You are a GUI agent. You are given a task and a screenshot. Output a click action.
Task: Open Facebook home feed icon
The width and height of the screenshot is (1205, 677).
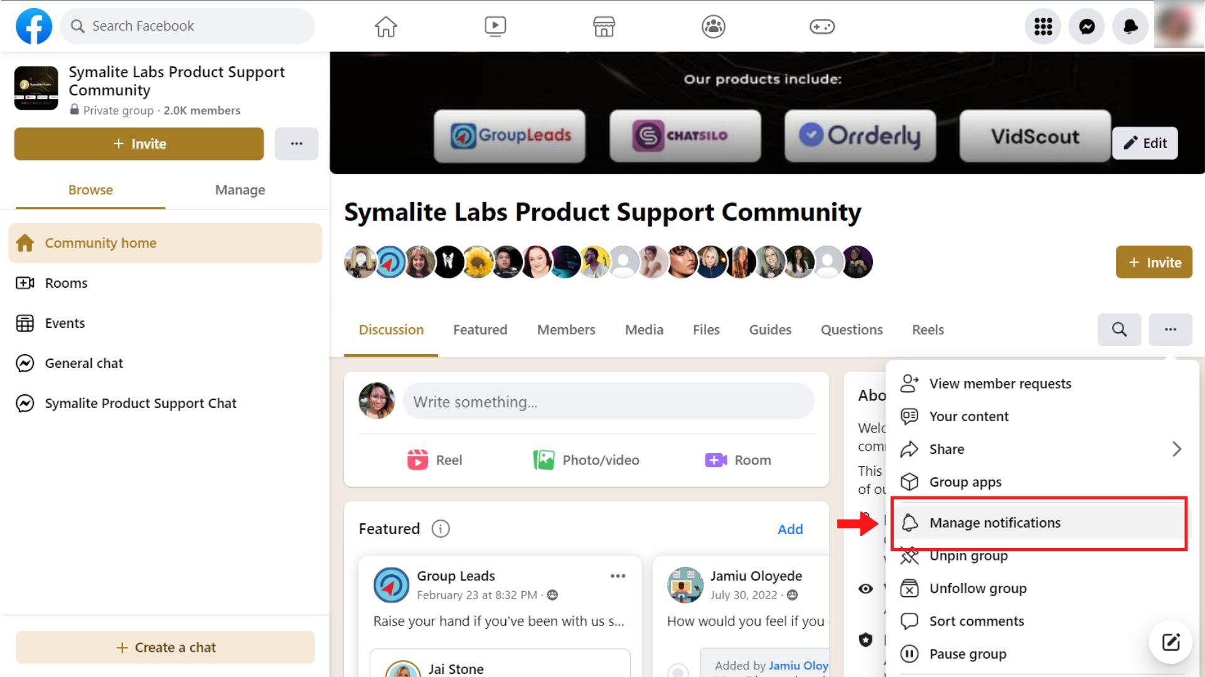tap(385, 26)
